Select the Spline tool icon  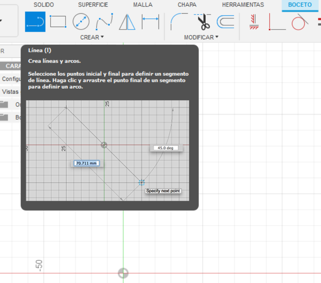click(105, 21)
